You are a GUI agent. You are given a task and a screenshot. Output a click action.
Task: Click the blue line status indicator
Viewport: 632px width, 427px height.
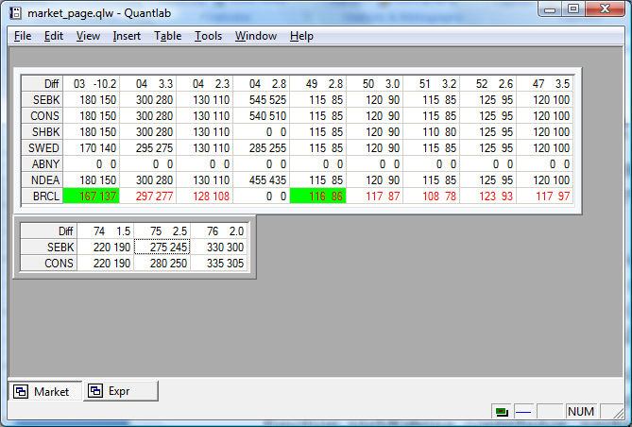click(523, 412)
